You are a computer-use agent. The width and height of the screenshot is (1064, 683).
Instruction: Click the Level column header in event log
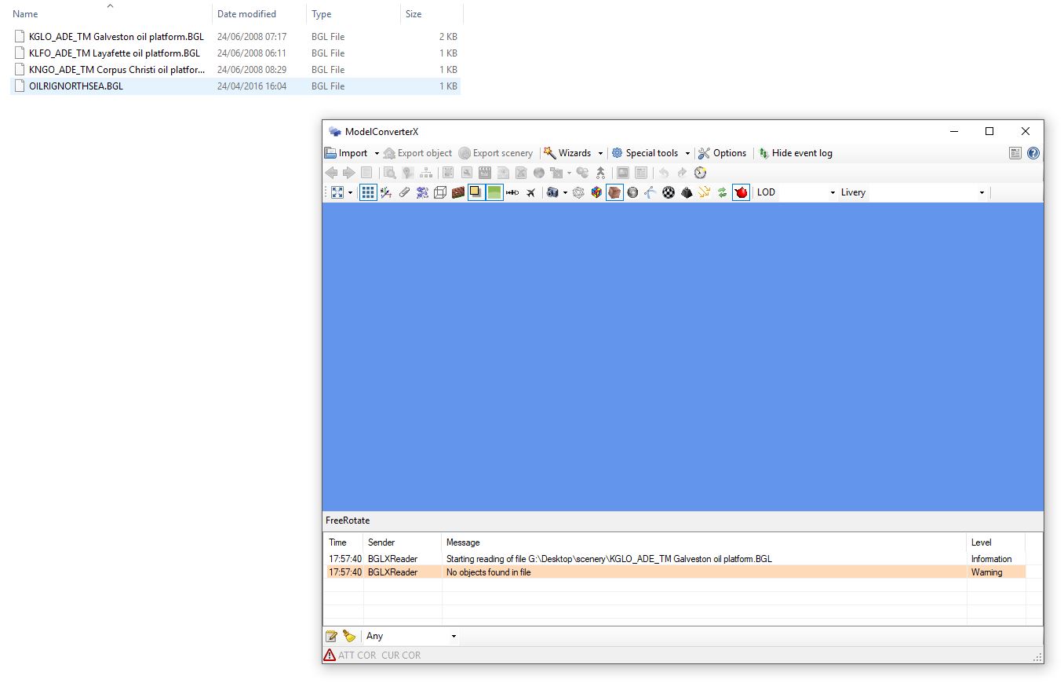pos(996,542)
